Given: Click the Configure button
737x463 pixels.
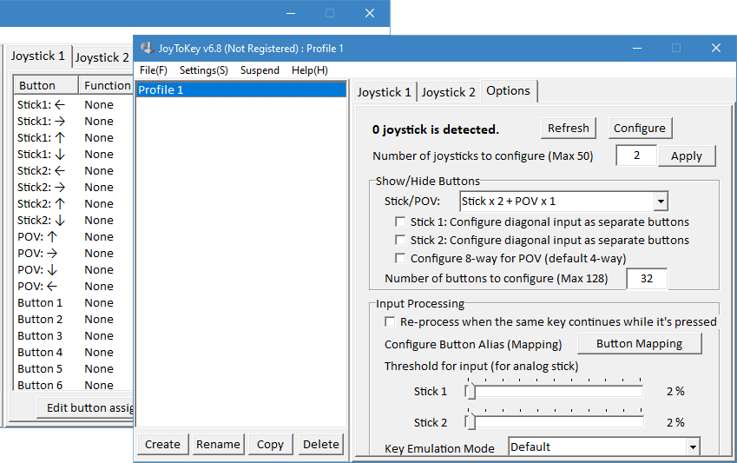Looking at the screenshot, I should (x=640, y=128).
